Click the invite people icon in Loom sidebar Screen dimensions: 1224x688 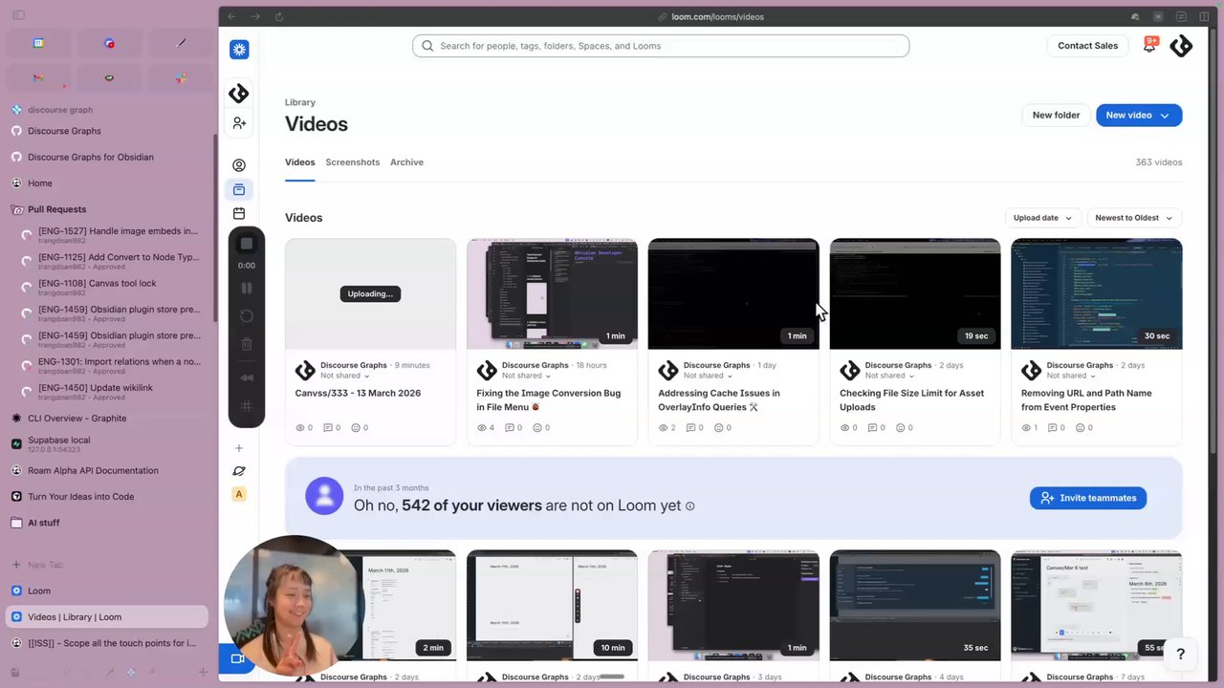point(239,123)
